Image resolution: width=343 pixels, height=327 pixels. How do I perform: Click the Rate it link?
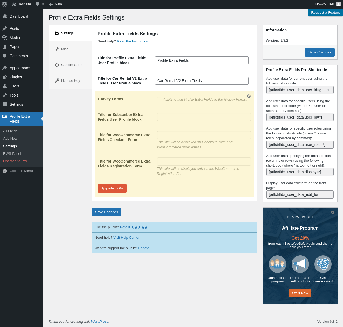(125, 227)
